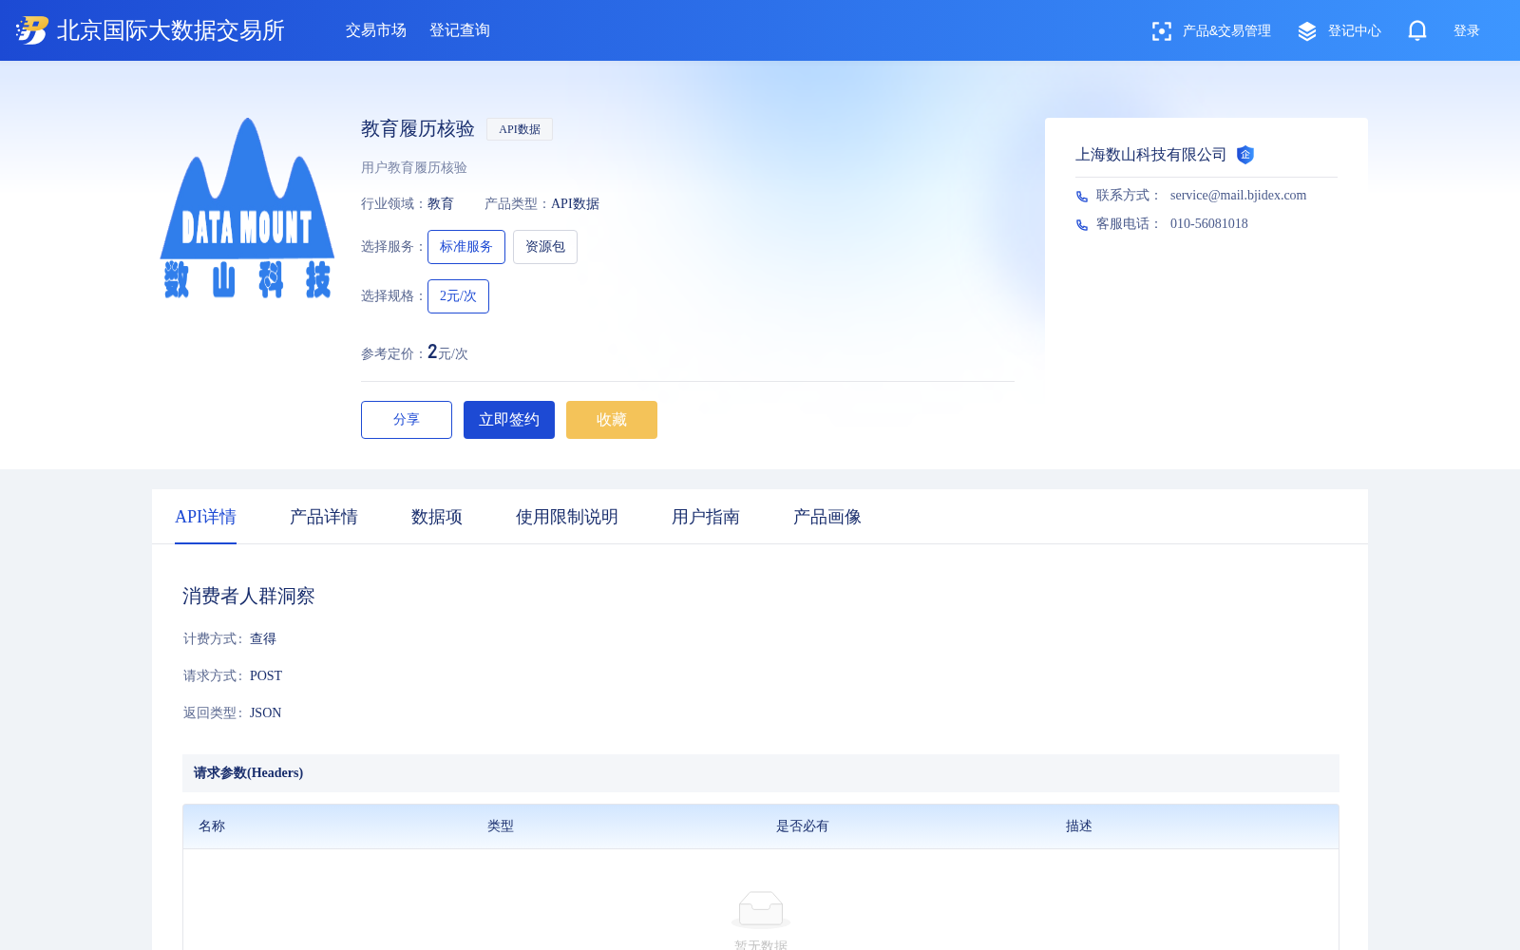Click the 登记中心 layers icon
Screen dimensions: 1520x950
tap(1307, 31)
